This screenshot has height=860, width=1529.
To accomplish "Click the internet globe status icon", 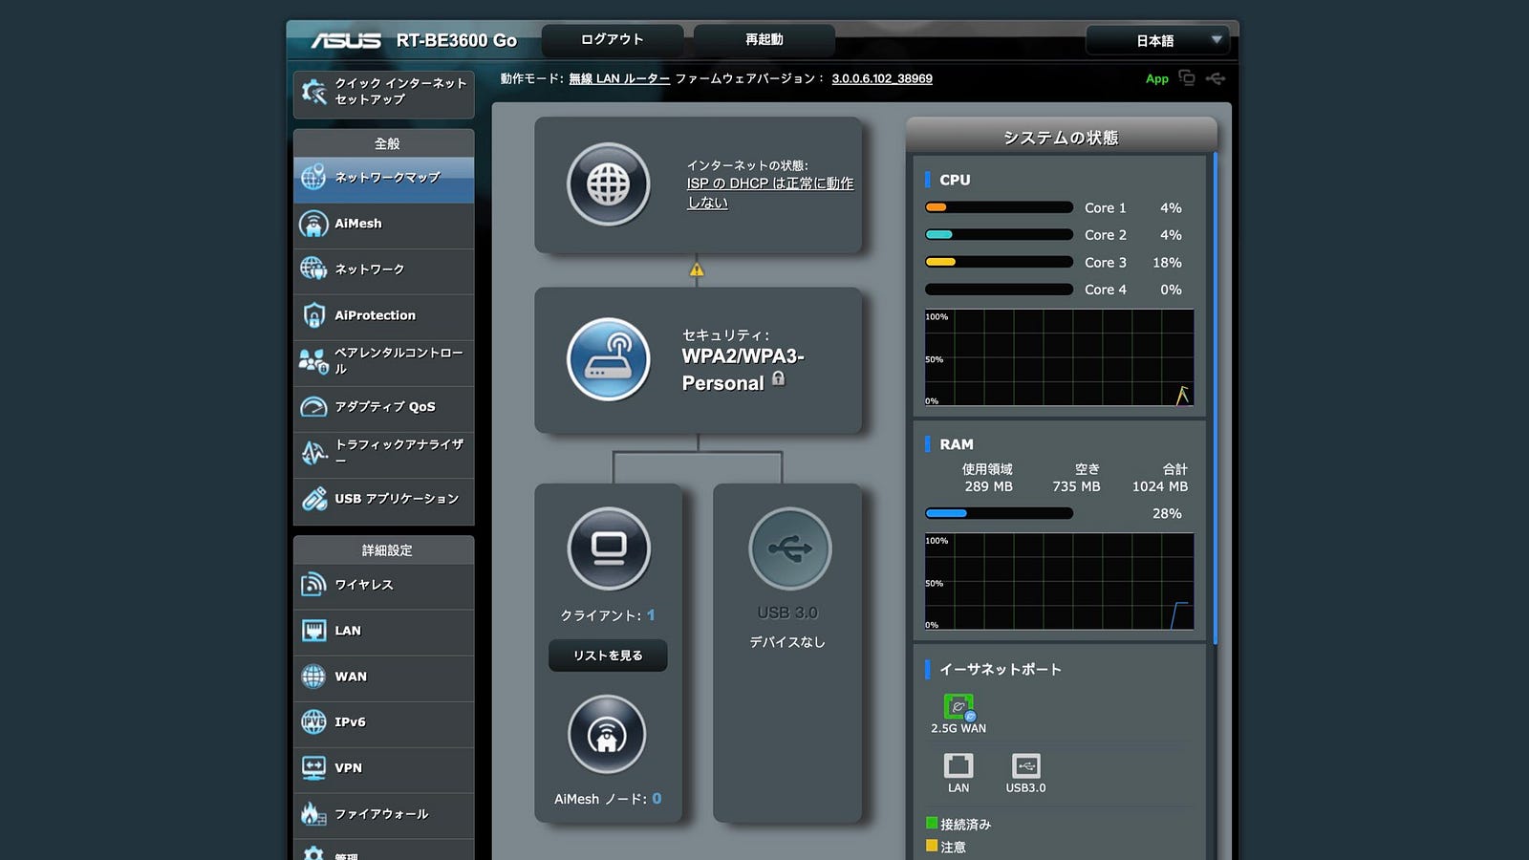I will point(608,184).
